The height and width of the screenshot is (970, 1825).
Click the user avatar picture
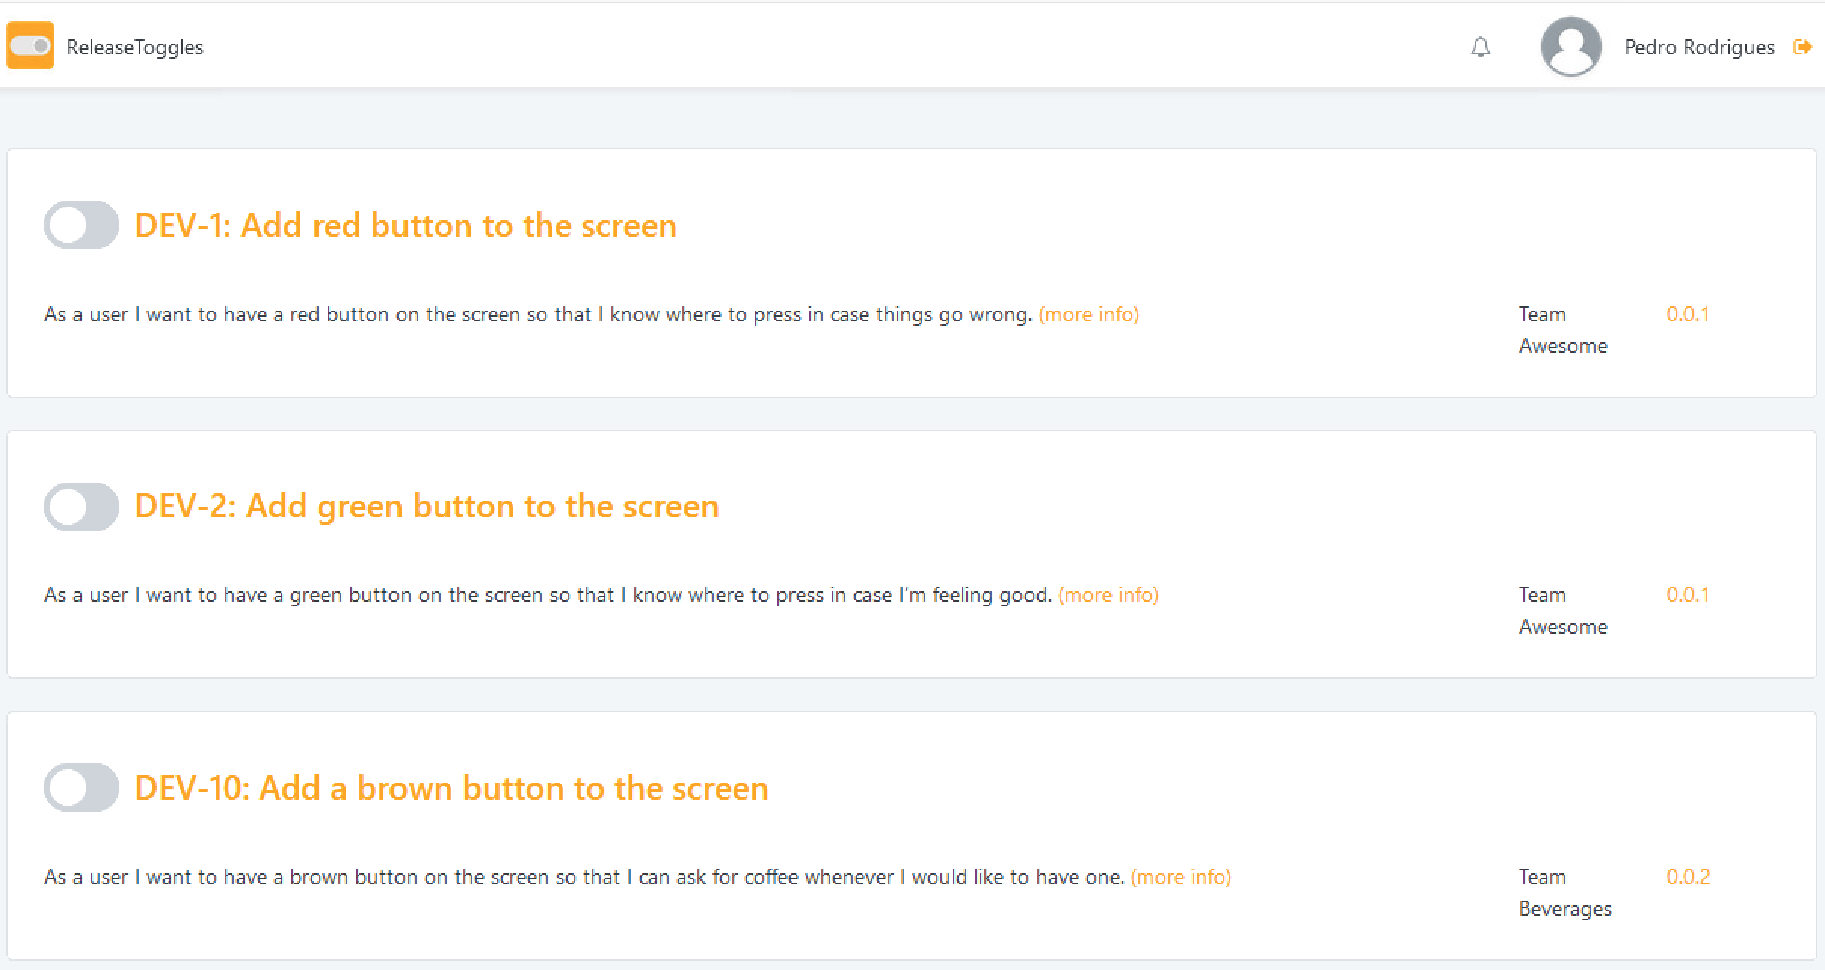1571,47
